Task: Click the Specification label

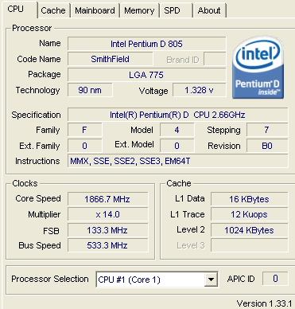Action: coord(36,115)
